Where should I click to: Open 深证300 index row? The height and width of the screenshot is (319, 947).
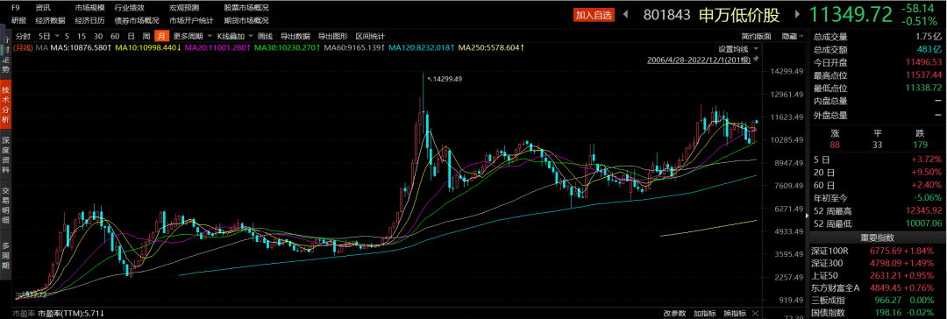click(x=877, y=263)
